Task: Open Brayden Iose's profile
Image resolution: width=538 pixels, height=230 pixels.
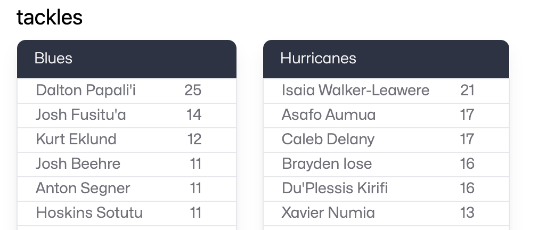Action: coord(327,164)
